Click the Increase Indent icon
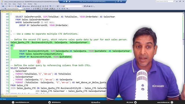The width and height of the screenshot is (185, 104). [64, 9]
